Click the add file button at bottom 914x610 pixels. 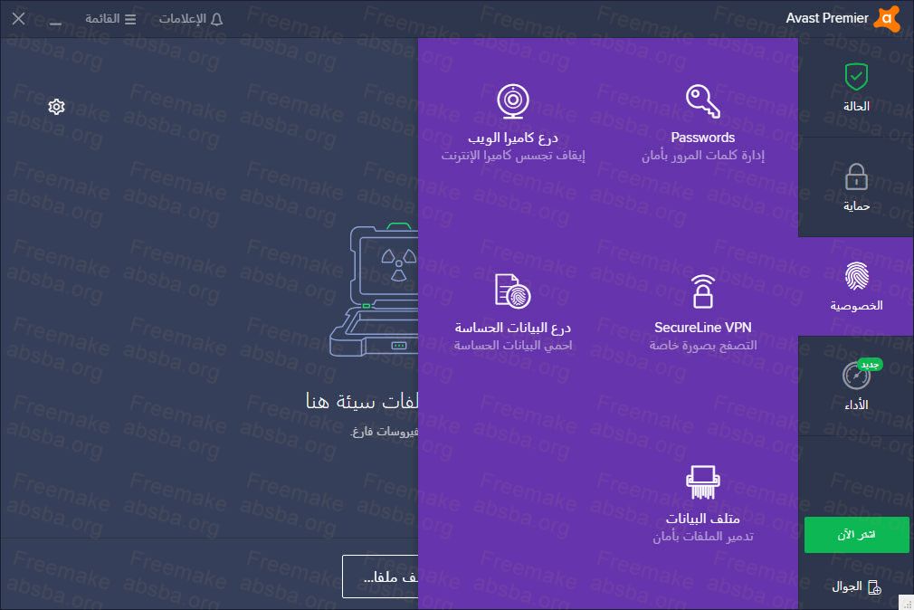[380, 577]
